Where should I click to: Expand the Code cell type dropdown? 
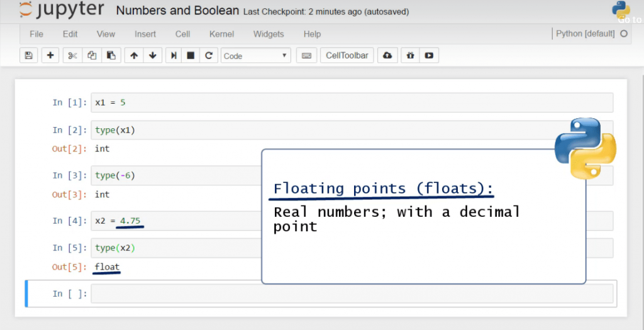255,55
